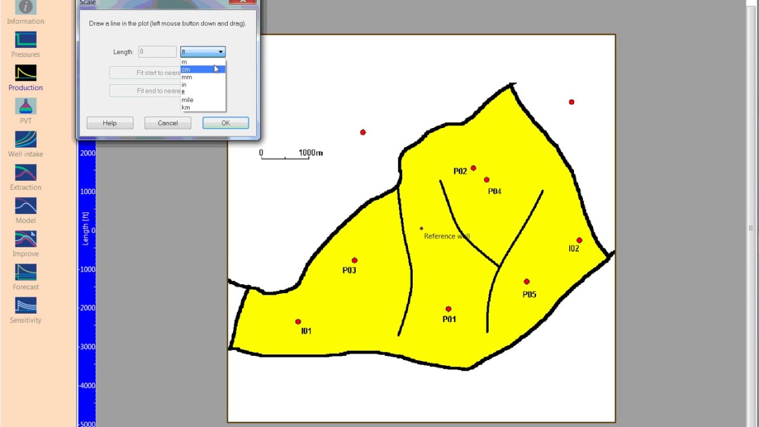Click the 'Fit end to nearest' button
Viewport: 759px width, 427px height.
[x=145, y=91]
